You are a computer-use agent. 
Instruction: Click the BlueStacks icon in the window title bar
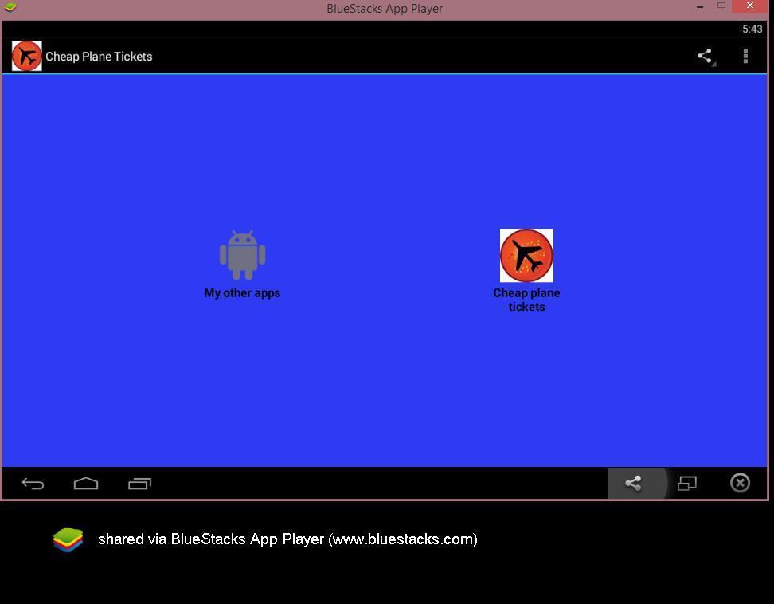[10, 8]
